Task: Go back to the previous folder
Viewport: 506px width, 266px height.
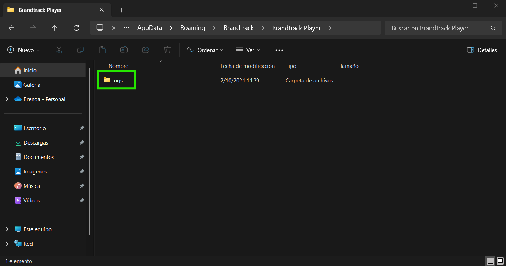Action: pyautogui.click(x=11, y=28)
